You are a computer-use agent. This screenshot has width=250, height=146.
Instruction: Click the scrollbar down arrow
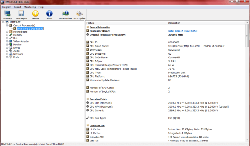(x=247, y=140)
